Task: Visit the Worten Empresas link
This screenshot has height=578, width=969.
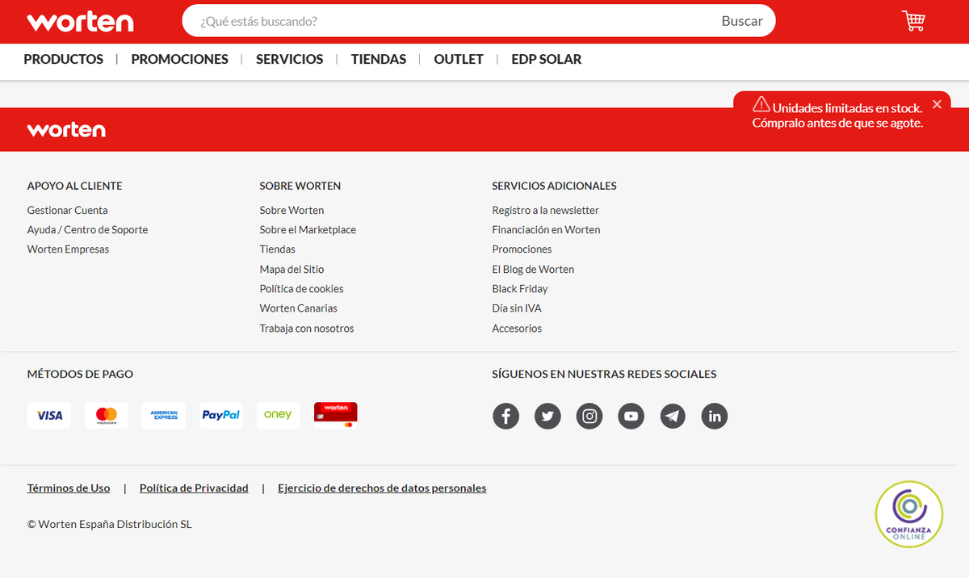Action: click(x=68, y=249)
